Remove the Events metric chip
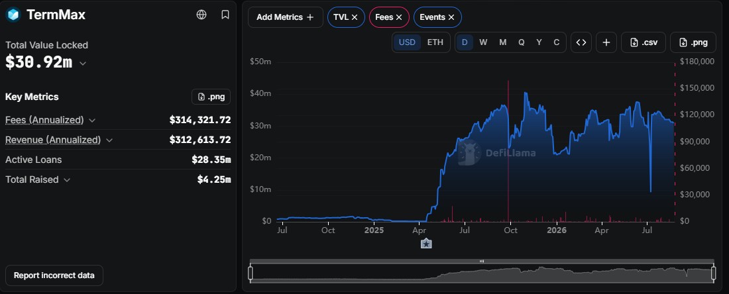The height and width of the screenshot is (294, 729). [451, 17]
